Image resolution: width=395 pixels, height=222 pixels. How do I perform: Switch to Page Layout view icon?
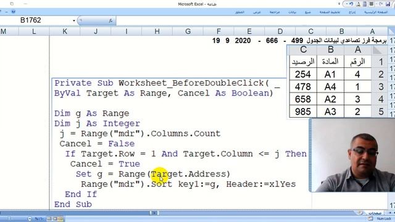click(x=55, y=219)
